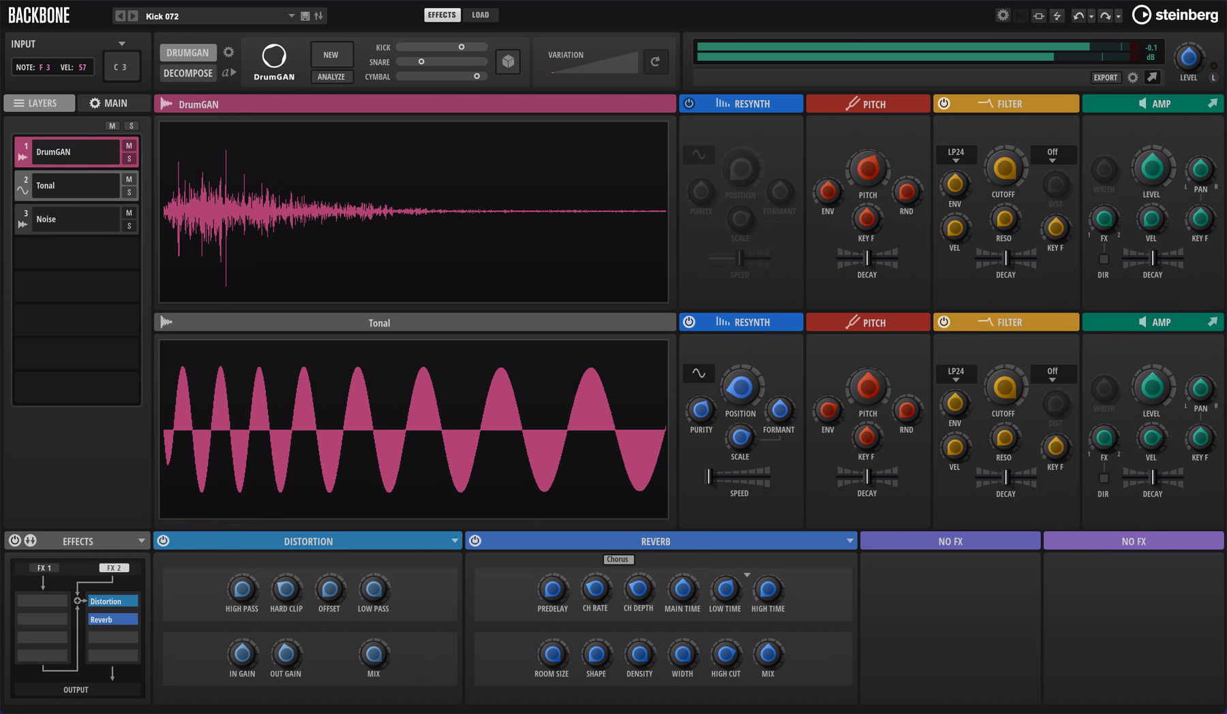
Task: Open the export settings gear
Action: (x=1133, y=78)
